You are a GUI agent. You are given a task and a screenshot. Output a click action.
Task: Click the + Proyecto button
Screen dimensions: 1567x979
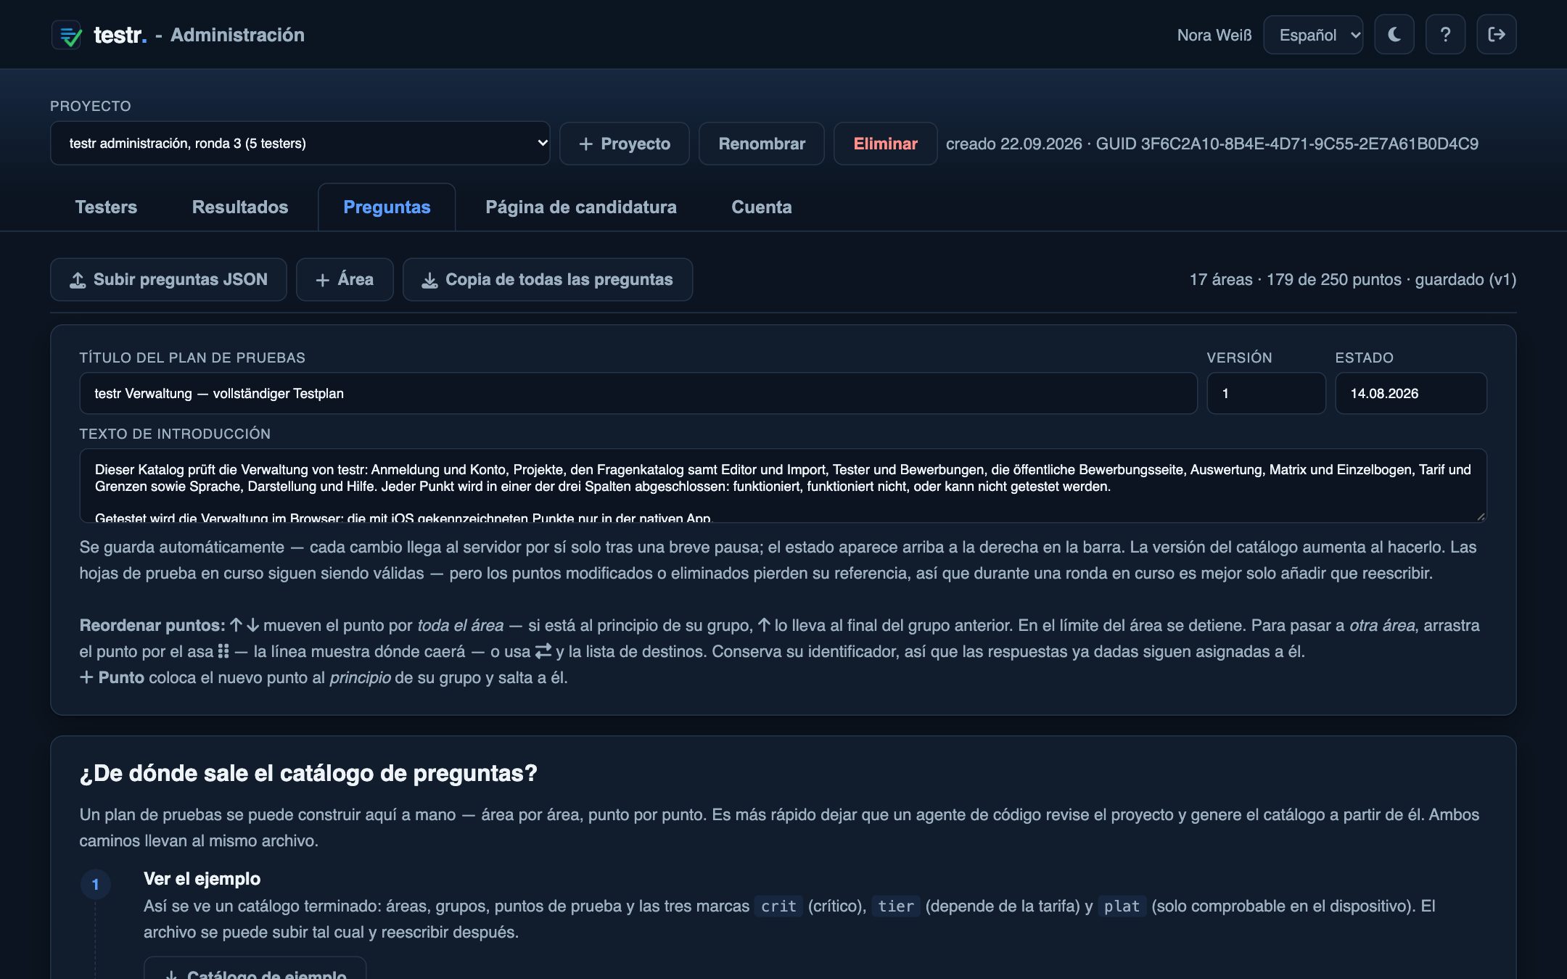625,144
